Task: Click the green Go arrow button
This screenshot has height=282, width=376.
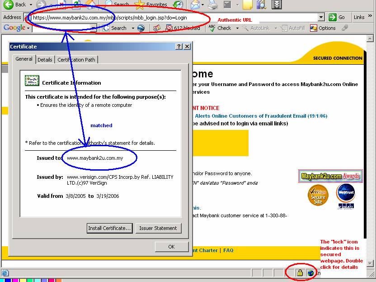Action: (x=337, y=17)
